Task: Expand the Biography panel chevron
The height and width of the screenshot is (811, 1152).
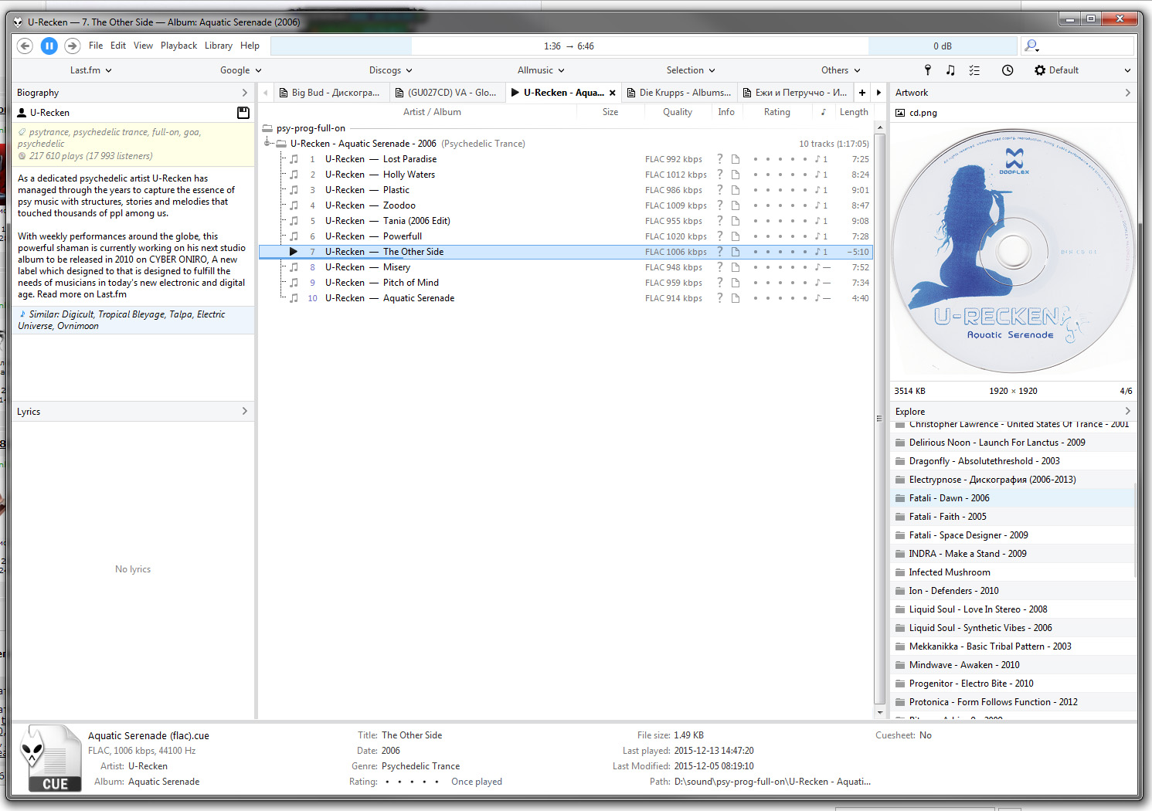Action: point(245,93)
